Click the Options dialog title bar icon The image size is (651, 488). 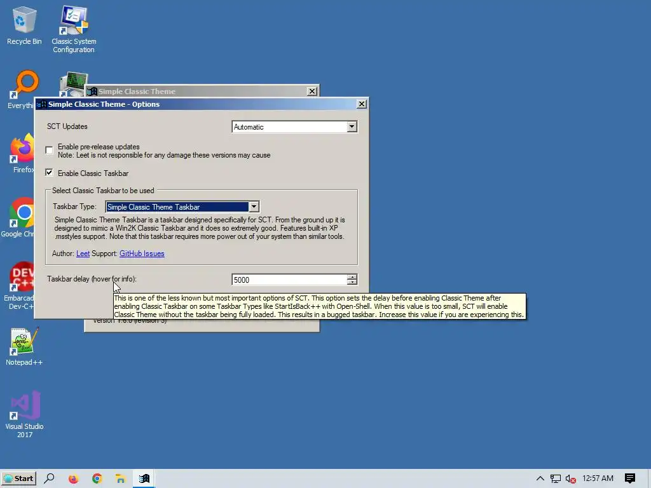41,104
